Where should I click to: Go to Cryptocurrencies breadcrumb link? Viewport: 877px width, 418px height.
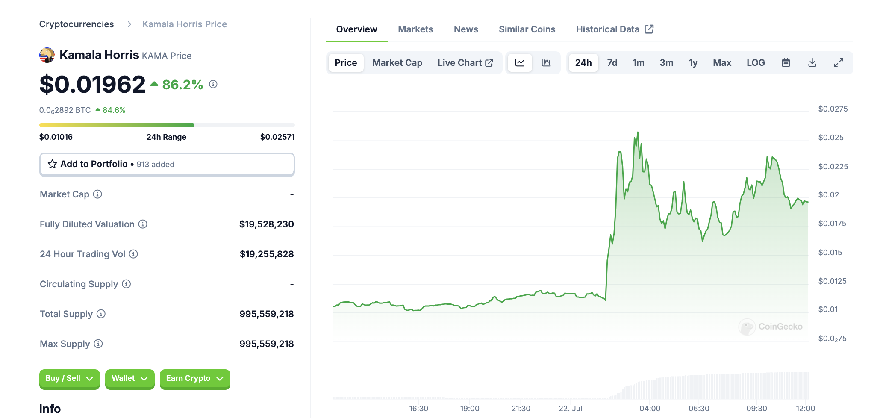point(77,24)
